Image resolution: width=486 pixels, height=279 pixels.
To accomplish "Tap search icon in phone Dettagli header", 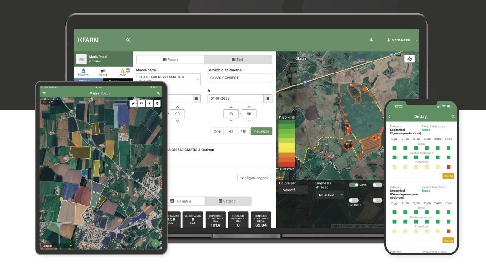I will click(x=453, y=117).
